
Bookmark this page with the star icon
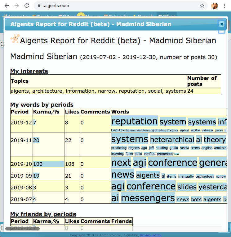point(202,6)
